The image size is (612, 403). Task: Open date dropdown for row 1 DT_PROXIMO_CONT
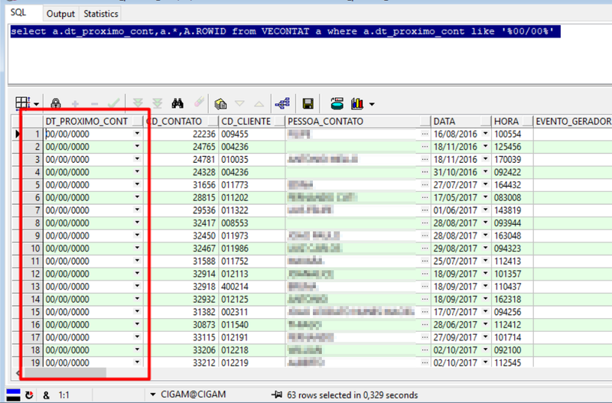(137, 134)
